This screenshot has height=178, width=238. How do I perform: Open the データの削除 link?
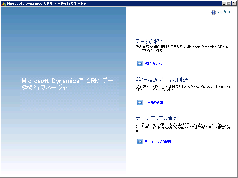point(154,102)
